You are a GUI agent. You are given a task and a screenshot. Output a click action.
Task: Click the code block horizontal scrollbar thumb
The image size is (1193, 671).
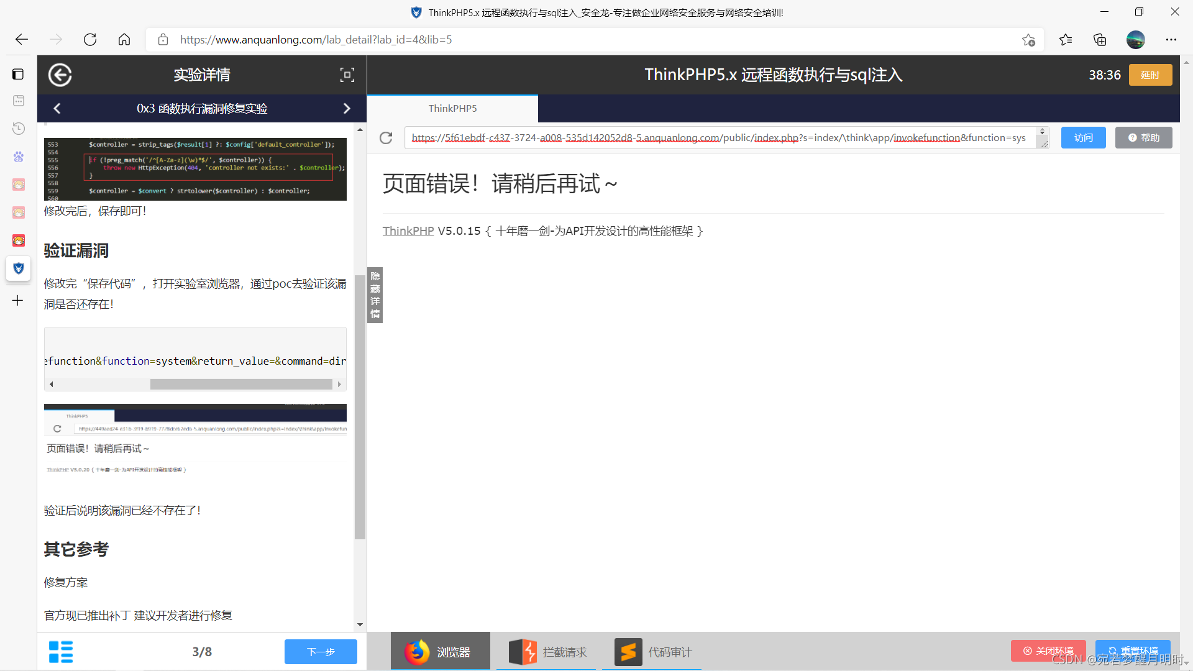(241, 385)
